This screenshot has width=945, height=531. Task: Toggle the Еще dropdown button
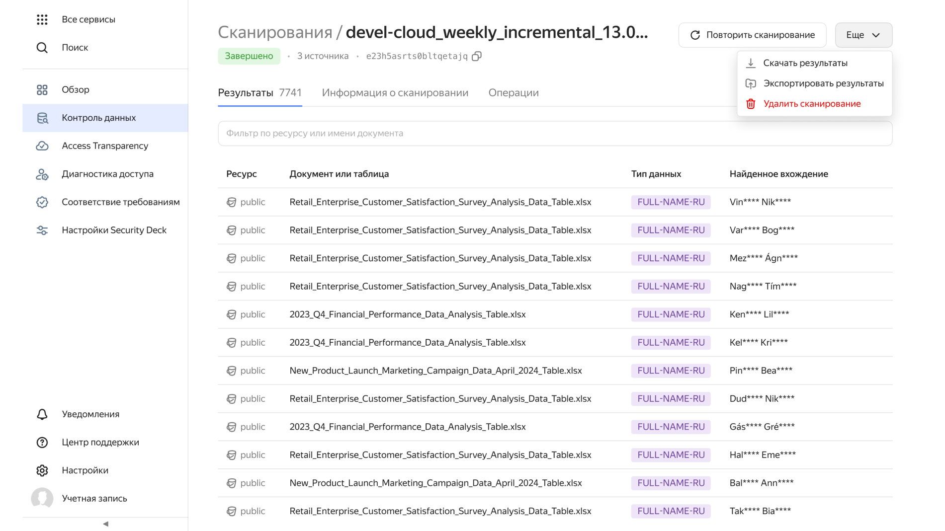point(863,35)
